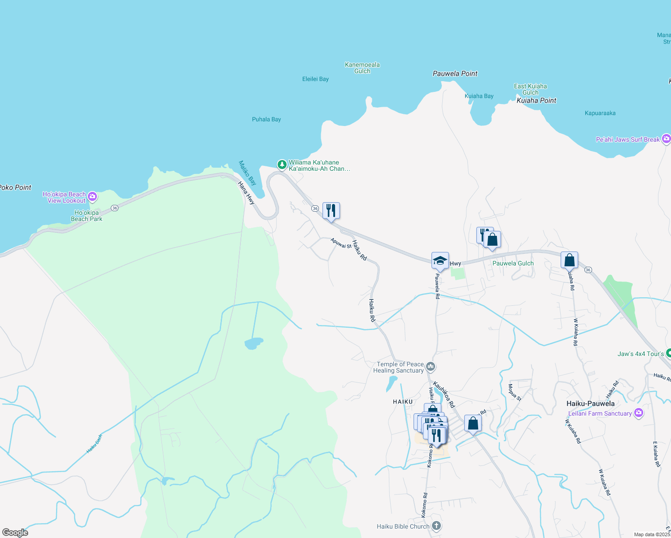Click the Ho'okipa Beach Park label
This screenshot has height=538, width=671.
(87, 216)
